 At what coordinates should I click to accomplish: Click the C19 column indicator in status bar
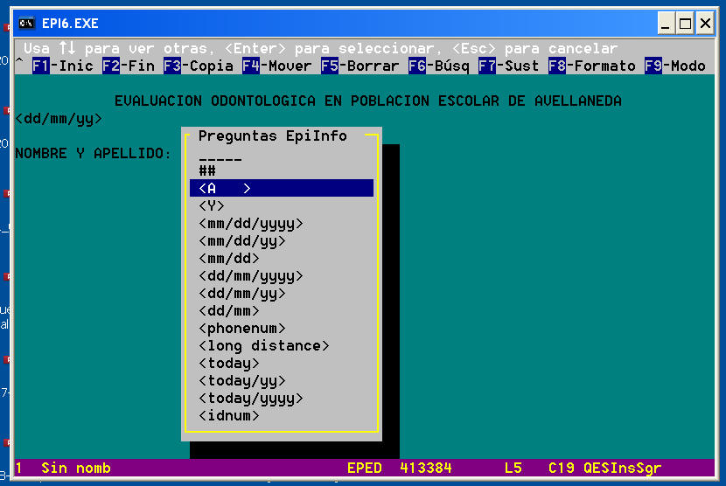(x=562, y=468)
